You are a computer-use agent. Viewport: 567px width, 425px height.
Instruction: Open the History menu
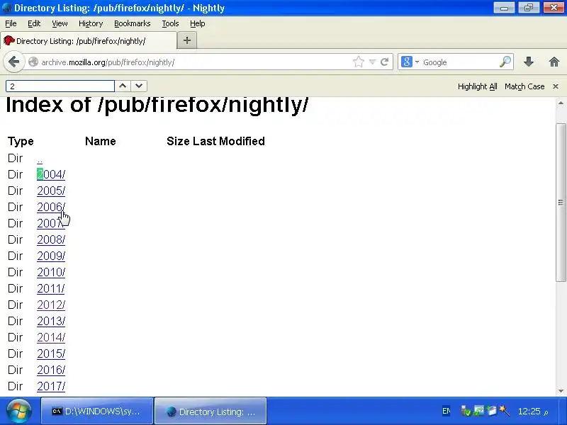[91, 23]
